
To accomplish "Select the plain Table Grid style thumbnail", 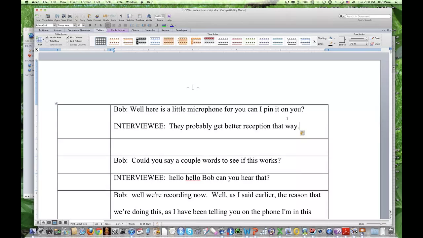I will click(x=100, y=41).
